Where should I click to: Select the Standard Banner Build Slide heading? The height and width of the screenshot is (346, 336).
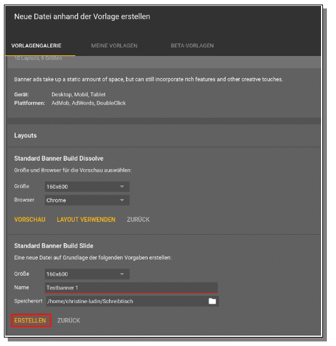pyautogui.click(x=53, y=246)
